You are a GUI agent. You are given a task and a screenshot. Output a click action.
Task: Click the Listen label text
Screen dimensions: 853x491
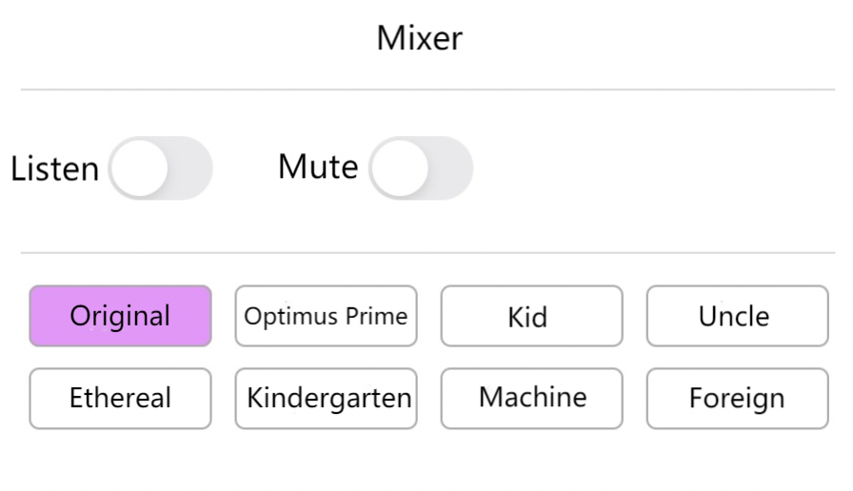point(54,169)
